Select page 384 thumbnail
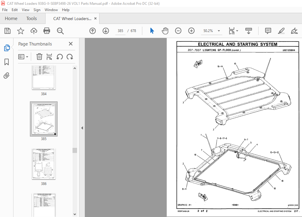The height and width of the screenshot is (217, 302). click(x=44, y=78)
